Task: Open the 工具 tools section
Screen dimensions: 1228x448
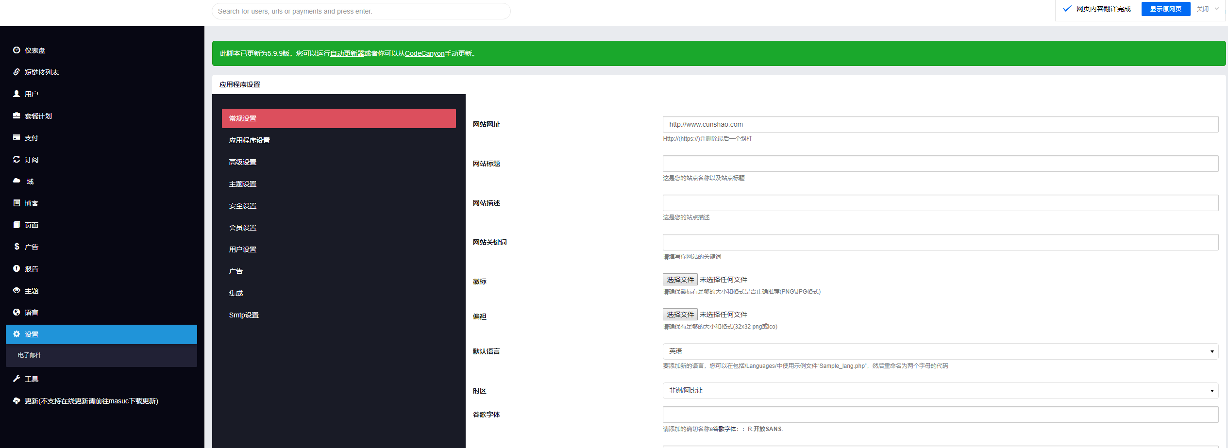Action: tap(31, 379)
